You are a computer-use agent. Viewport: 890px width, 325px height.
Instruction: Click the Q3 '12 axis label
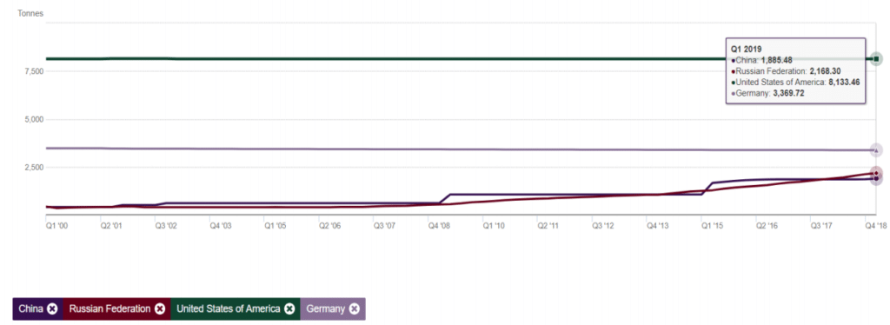tap(603, 226)
